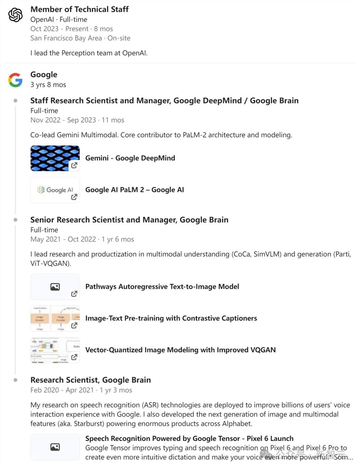Click image placeholder icon for Speech Recognition media
Viewport: 357px width, 469px height.
click(x=55, y=447)
